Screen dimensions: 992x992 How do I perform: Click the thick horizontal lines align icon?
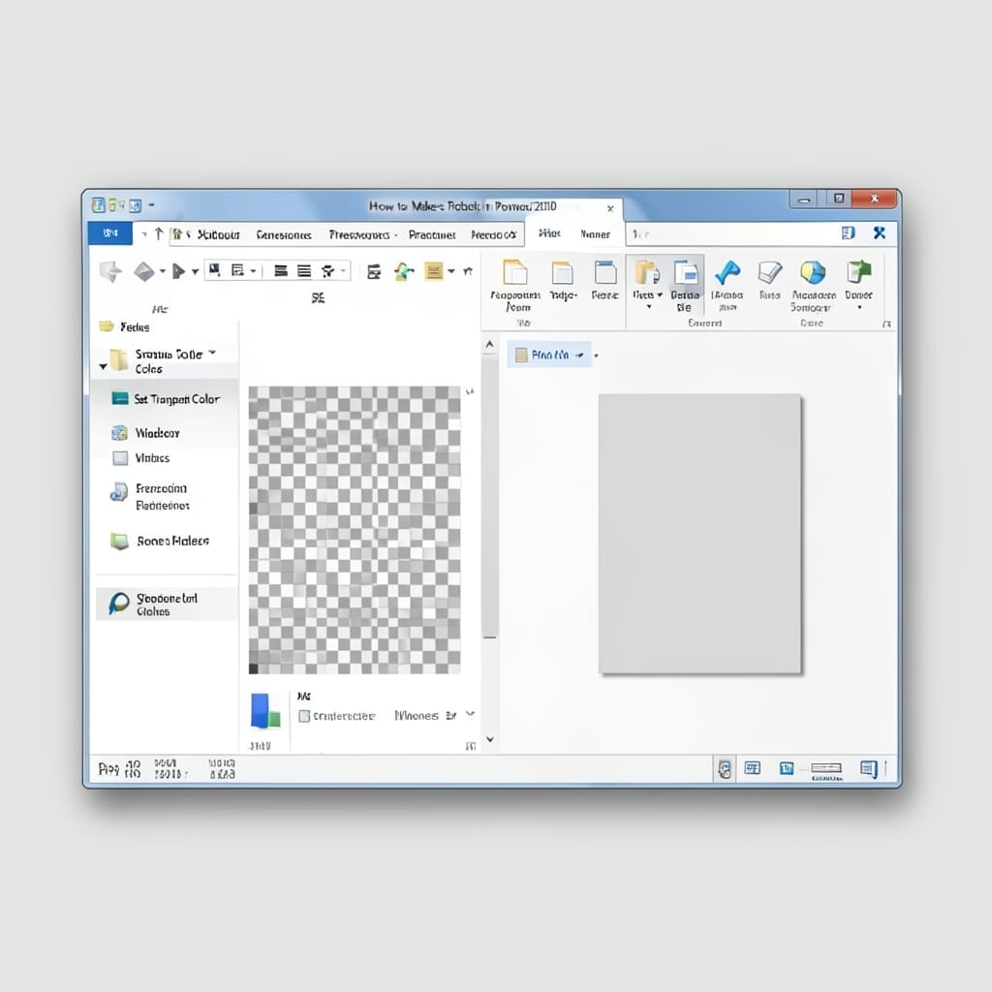[x=281, y=271]
